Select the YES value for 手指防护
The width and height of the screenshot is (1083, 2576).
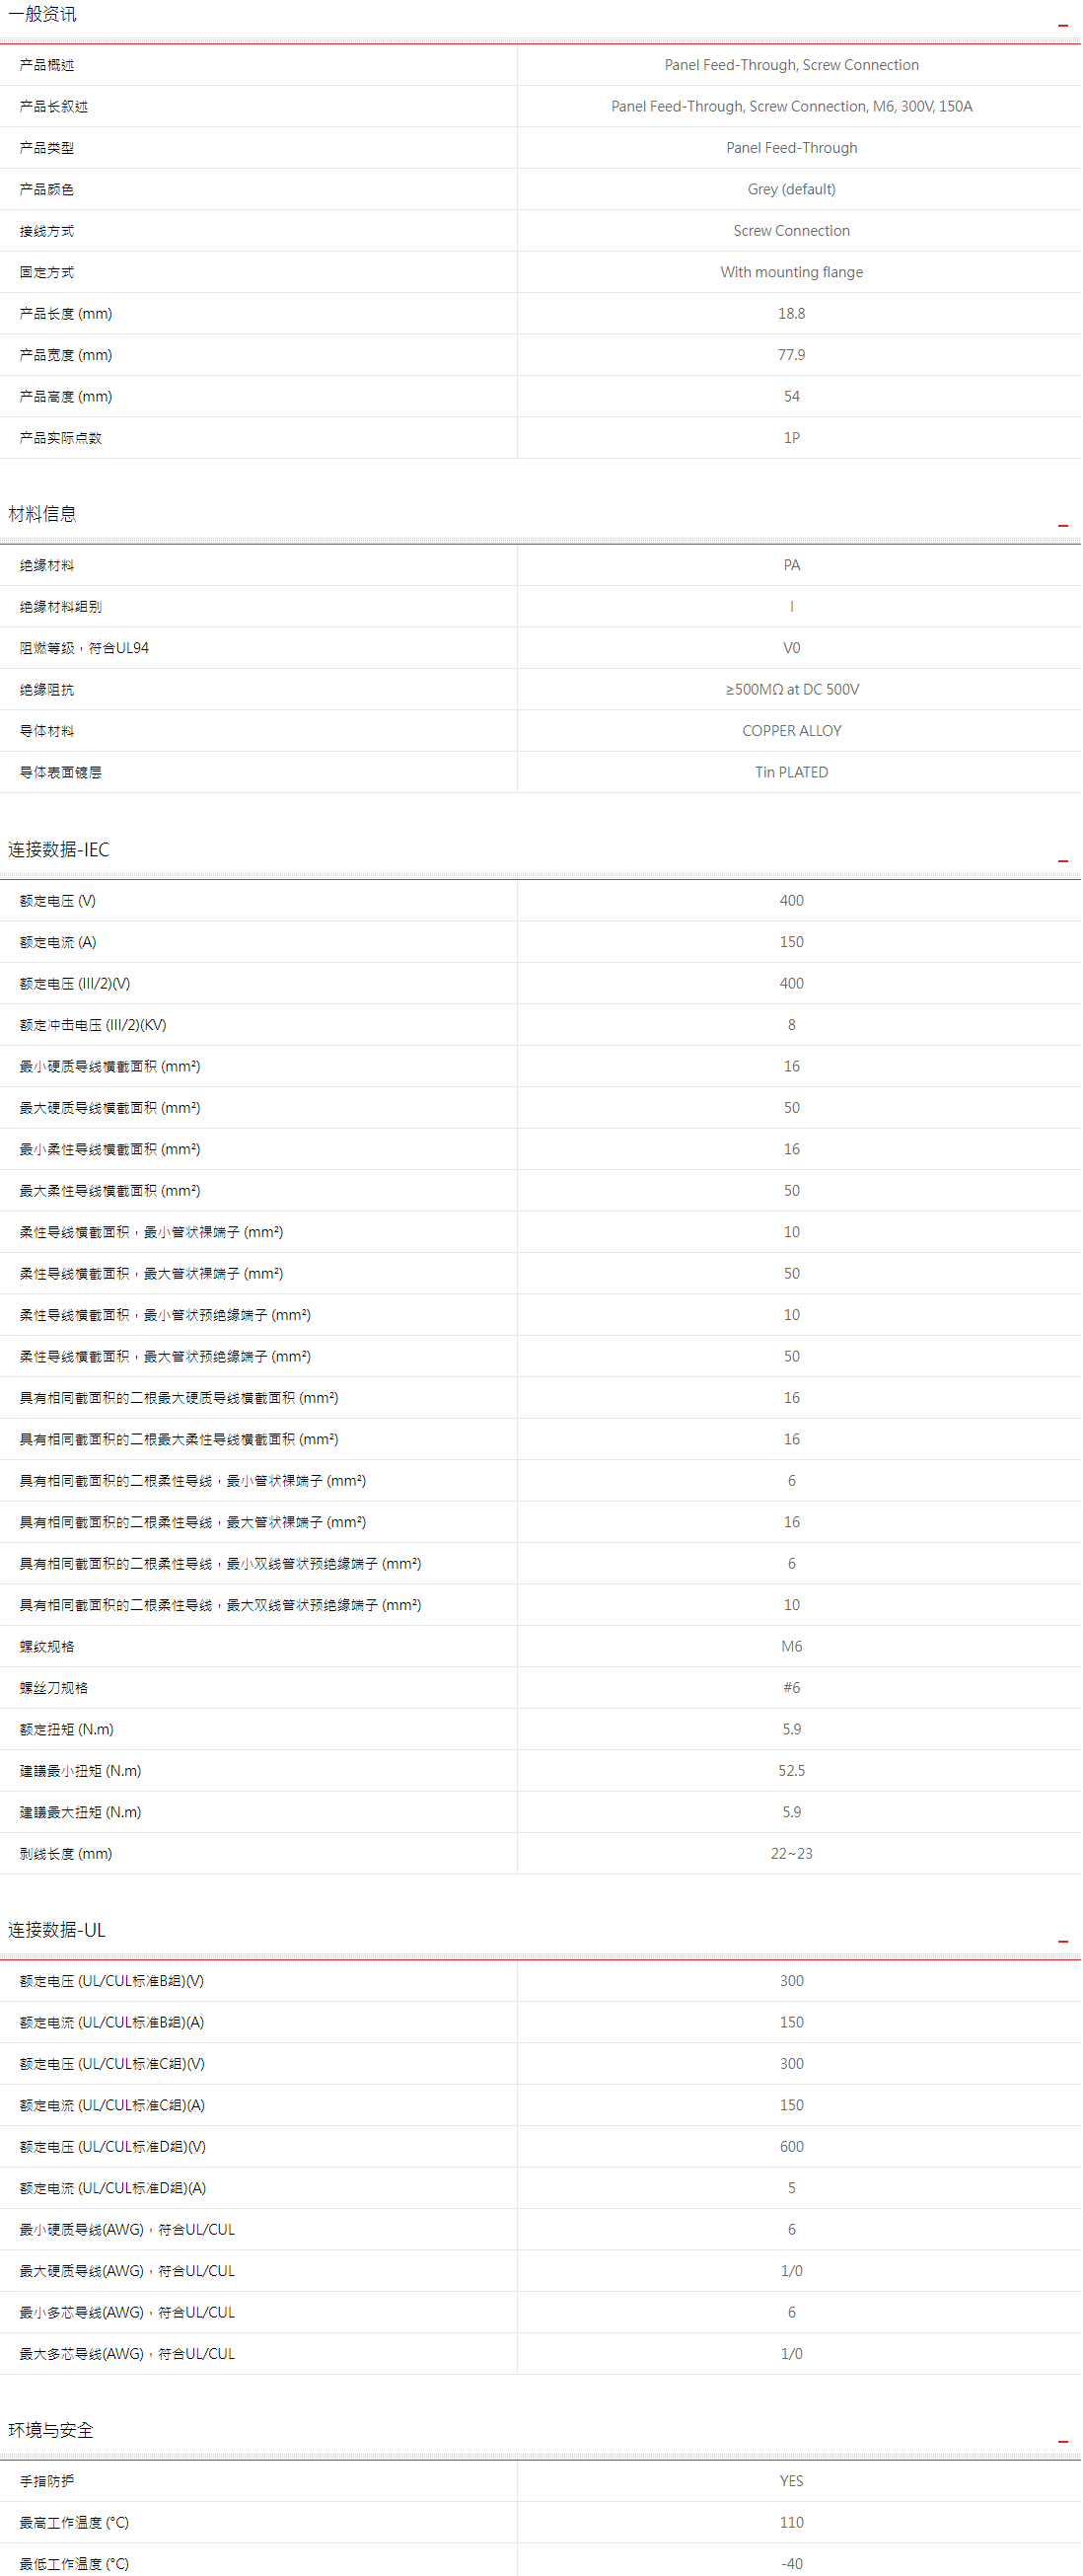[x=791, y=2481]
